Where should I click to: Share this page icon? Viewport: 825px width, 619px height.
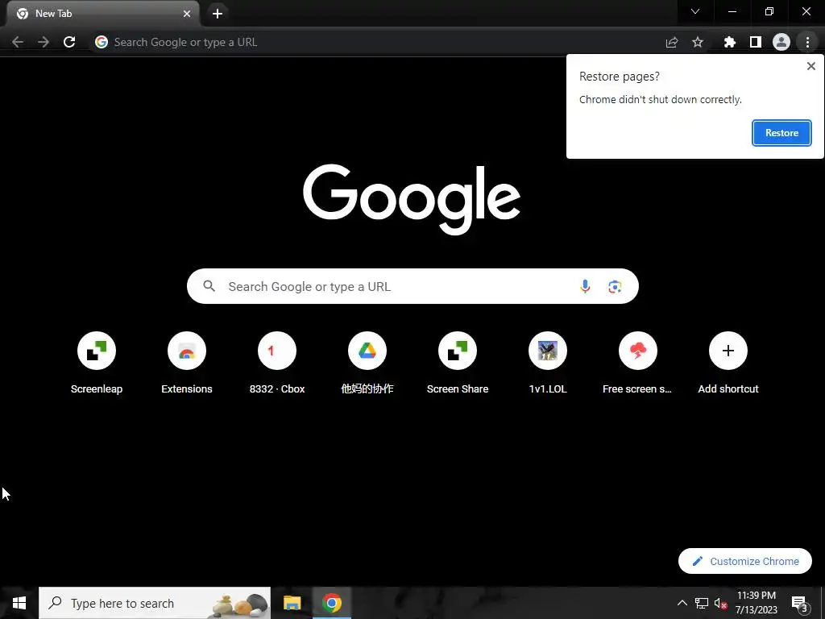pos(672,42)
